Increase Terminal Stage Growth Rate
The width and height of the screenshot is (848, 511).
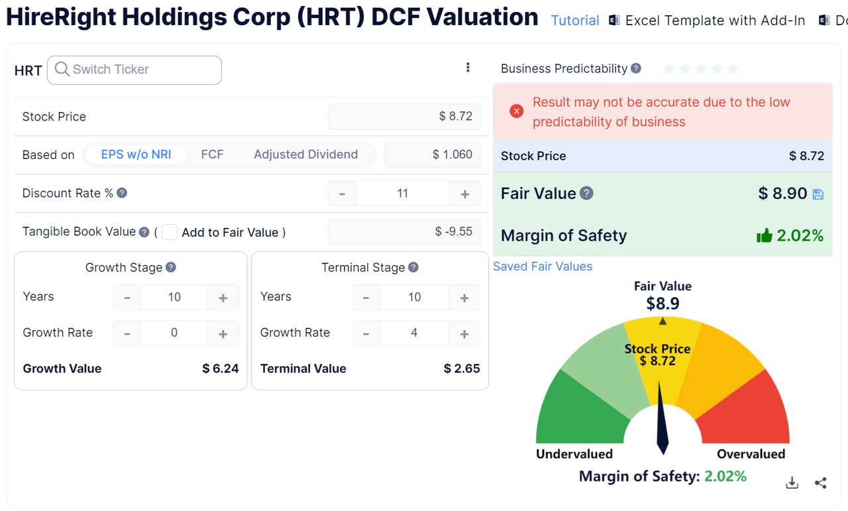(464, 333)
